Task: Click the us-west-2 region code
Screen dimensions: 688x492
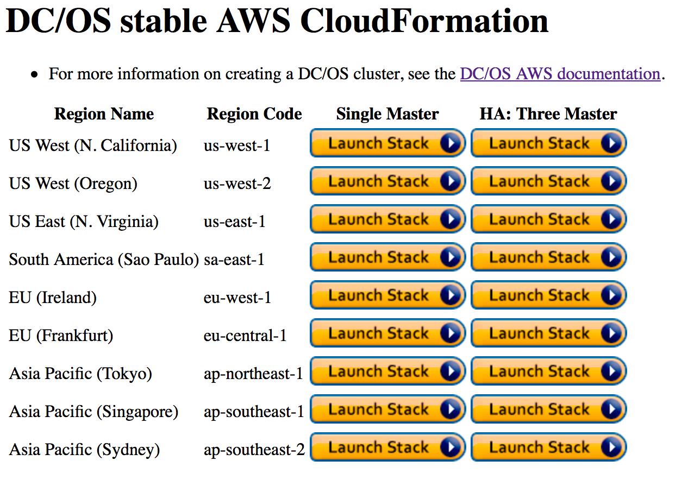Action: tap(237, 184)
